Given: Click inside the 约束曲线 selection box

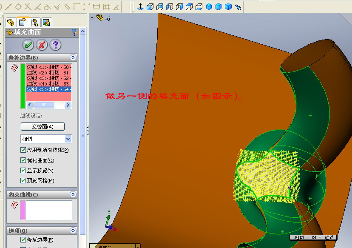Looking at the screenshot, I should pyautogui.click(x=49, y=210).
